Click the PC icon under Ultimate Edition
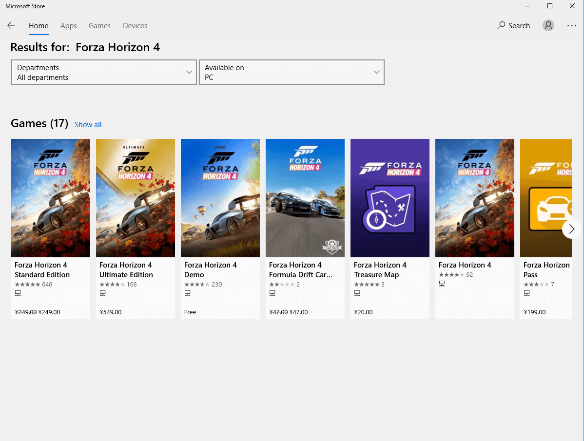 (103, 293)
